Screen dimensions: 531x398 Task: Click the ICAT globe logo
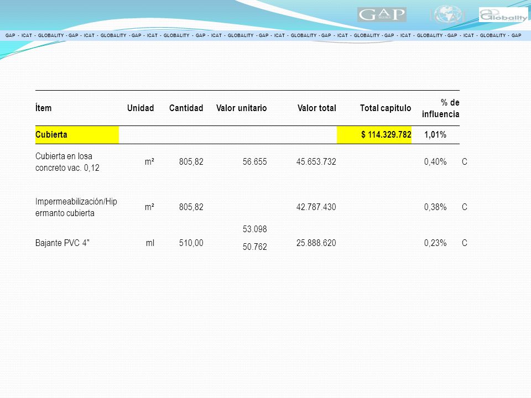pos(447,15)
